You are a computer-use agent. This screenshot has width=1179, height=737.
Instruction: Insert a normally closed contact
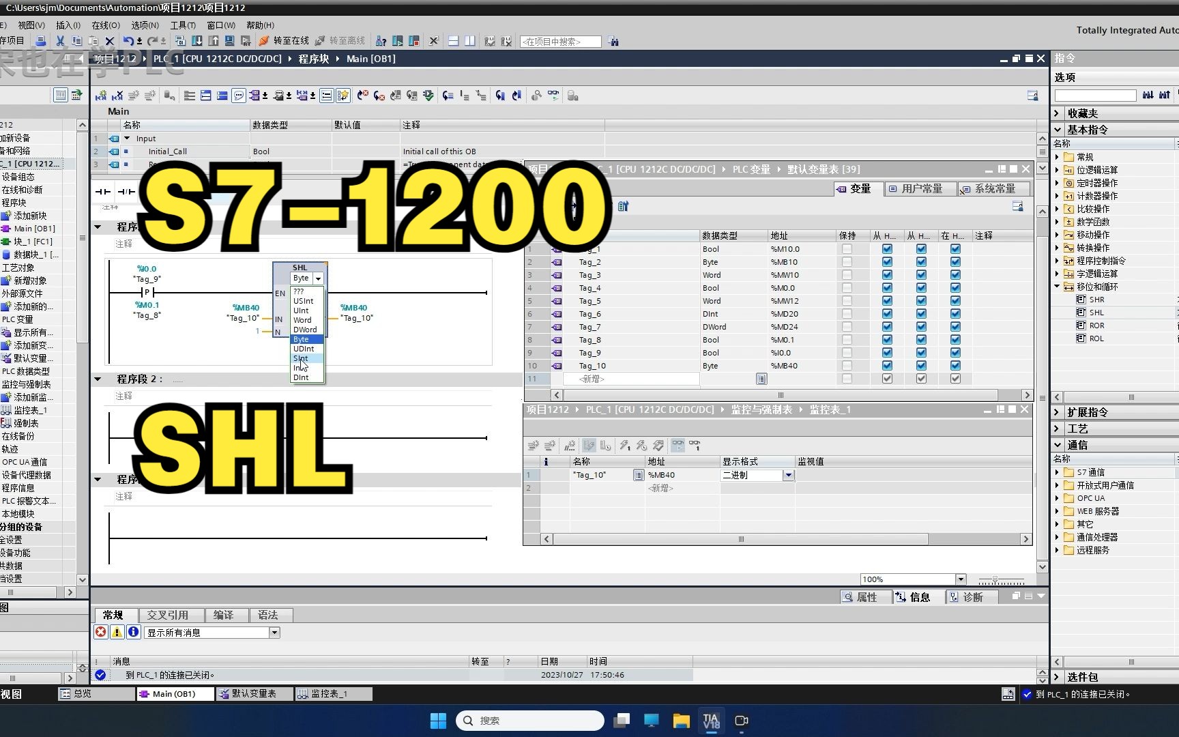click(x=126, y=192)
